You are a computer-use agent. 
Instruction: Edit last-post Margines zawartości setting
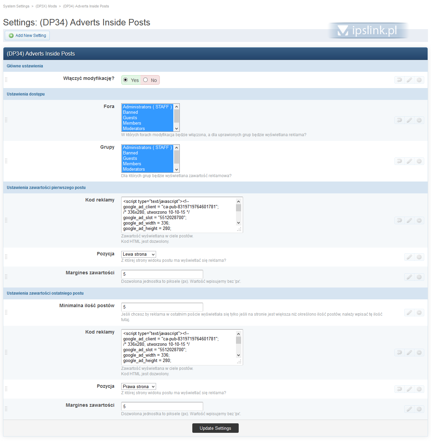tap(409, 409)
